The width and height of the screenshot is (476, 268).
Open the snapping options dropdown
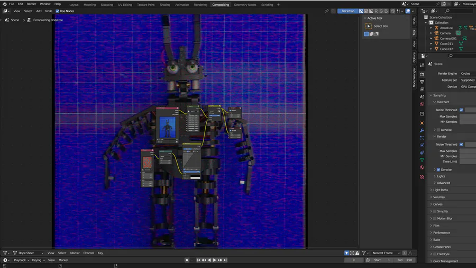(399, 11)
